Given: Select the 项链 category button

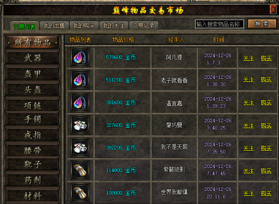Looking at the screenshot, I should pos(32,106).
